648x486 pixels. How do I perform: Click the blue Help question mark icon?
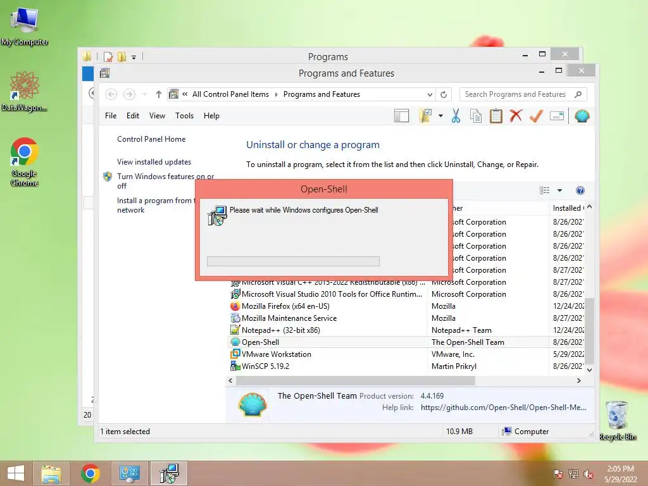(580, 190)
